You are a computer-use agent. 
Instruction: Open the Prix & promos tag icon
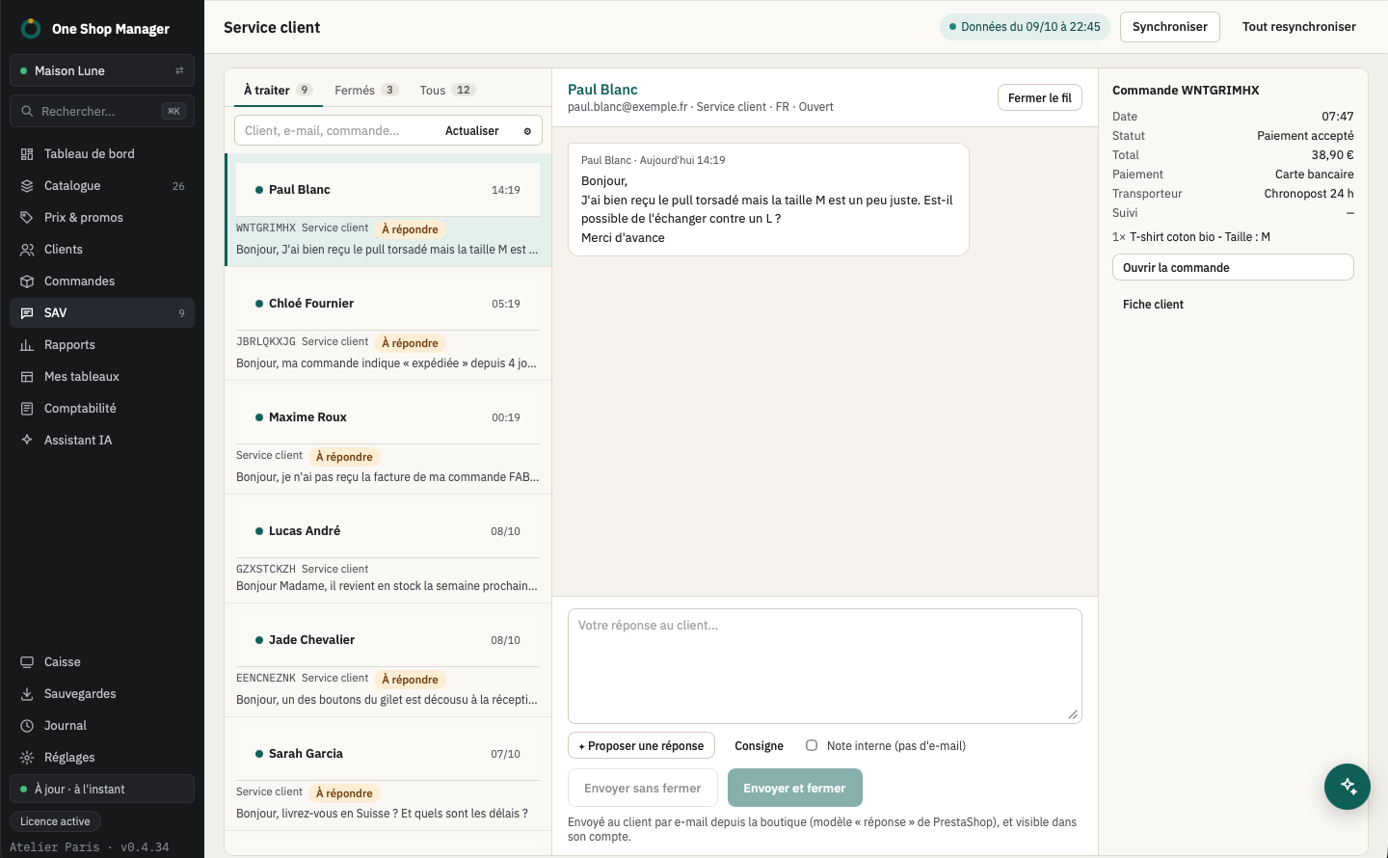(x=27, y=218)
